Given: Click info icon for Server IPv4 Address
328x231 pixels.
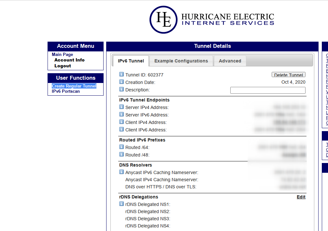Looking at the screenshot, I should [x=121, y=107].
